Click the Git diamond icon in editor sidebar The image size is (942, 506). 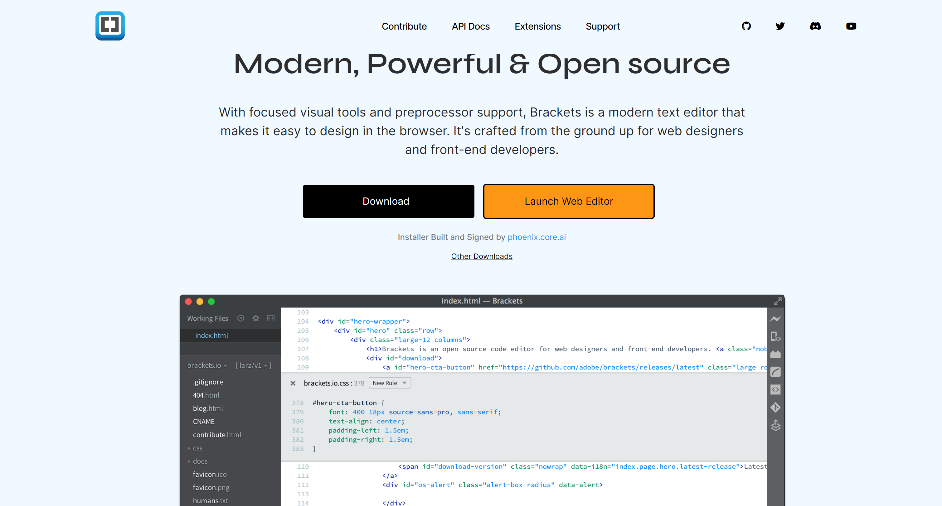click(x=775, y=407)
